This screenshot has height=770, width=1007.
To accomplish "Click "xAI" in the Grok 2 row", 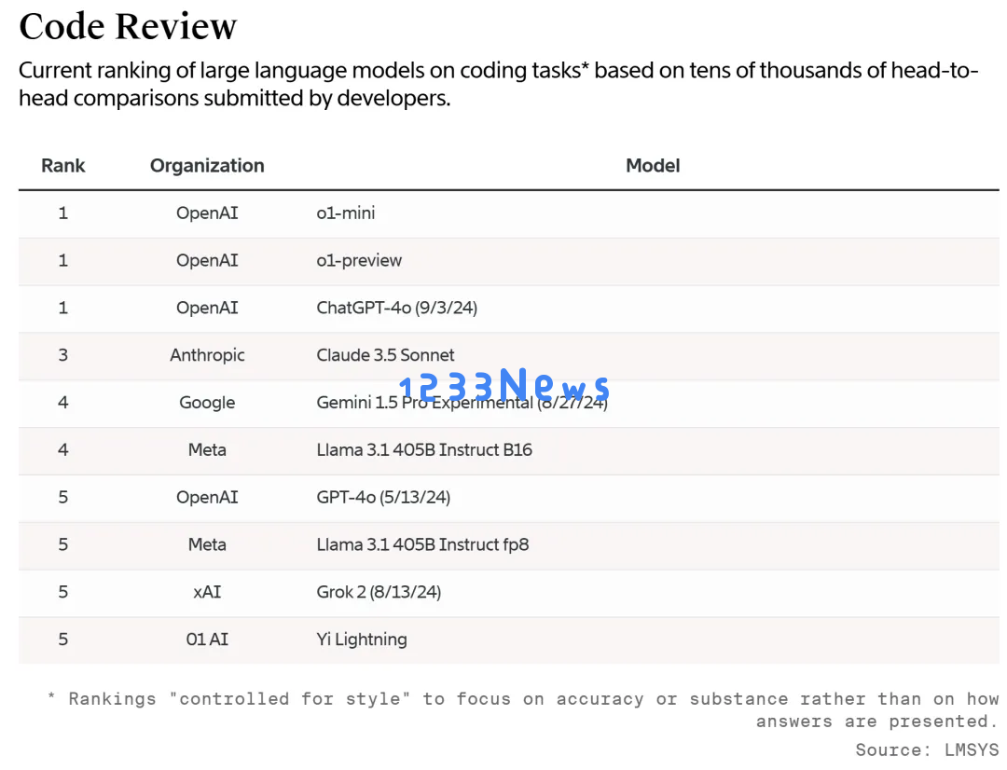I will [207, 592].
